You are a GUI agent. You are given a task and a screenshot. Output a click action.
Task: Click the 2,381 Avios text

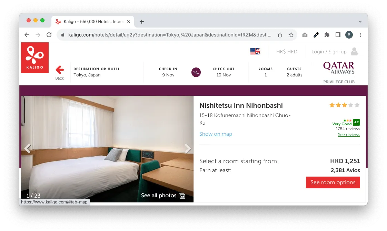345,170
